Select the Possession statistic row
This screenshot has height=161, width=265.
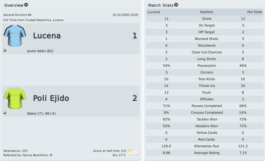(x=205, y=66)
